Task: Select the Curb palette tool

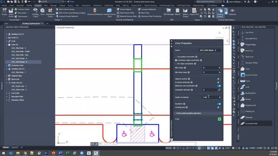Action: (x=245, y=87)
